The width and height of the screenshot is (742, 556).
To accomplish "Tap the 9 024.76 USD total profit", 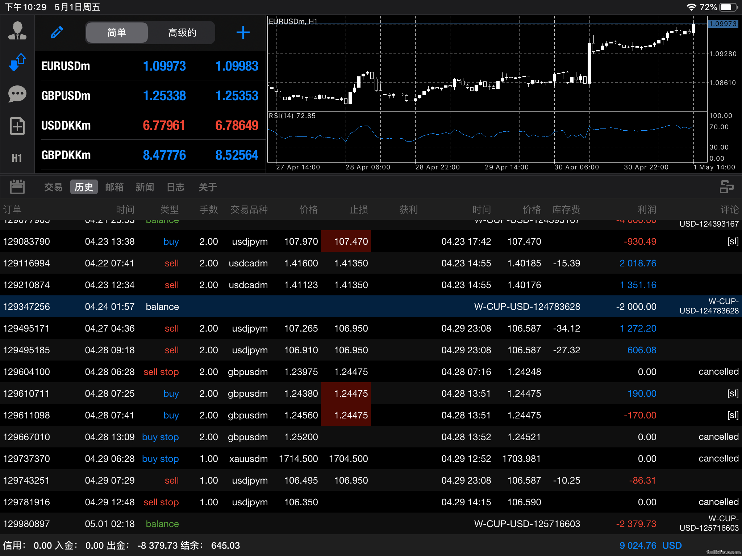I will (x=651, y=545).
